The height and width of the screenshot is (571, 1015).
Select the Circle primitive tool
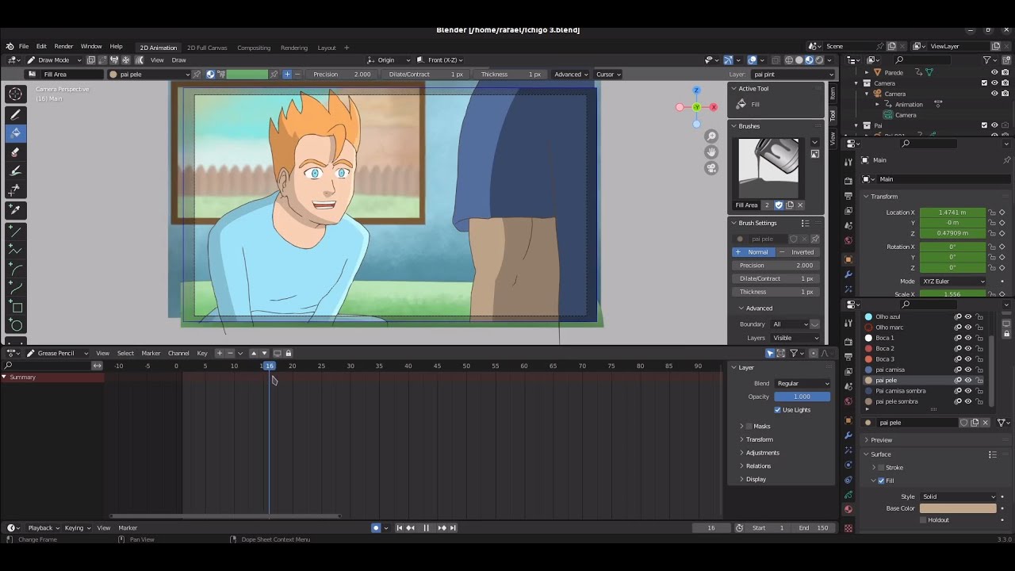click(16, 325)
